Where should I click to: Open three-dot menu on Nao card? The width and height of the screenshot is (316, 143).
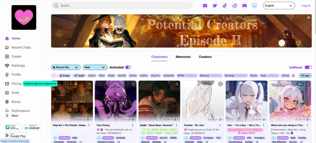coord(264,125)
